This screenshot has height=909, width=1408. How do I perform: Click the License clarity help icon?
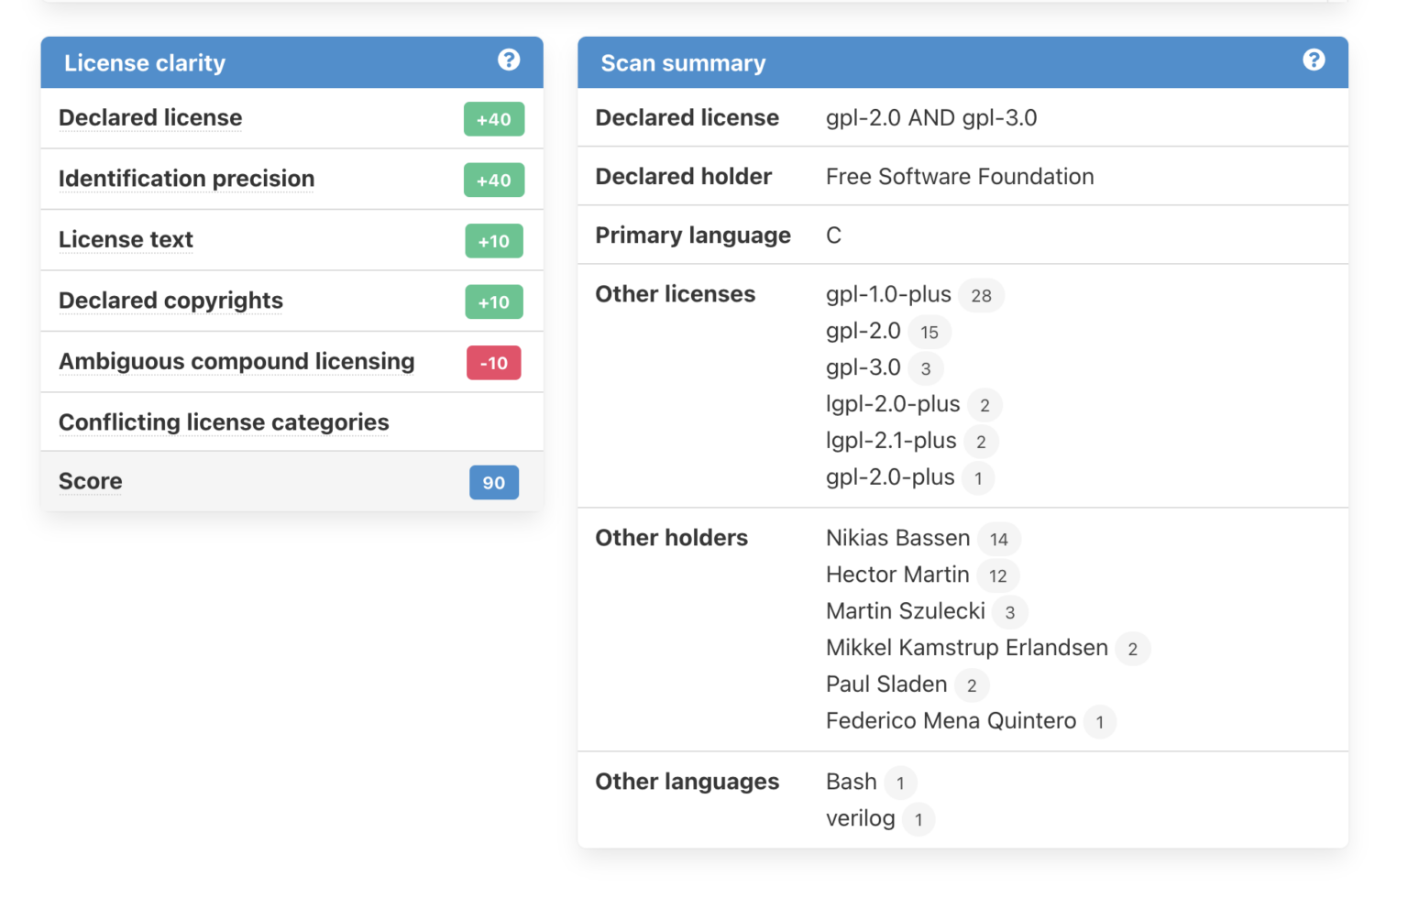(509, 60)
